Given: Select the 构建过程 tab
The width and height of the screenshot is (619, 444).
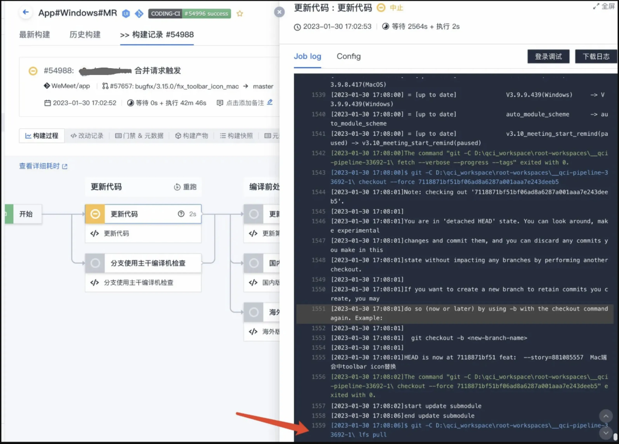Looking at the screenshot, I should [41, 135].
